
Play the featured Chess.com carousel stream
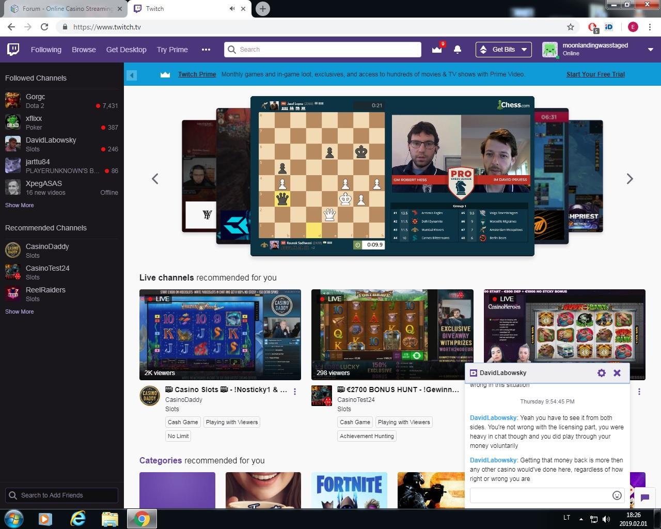coord(392,176)
